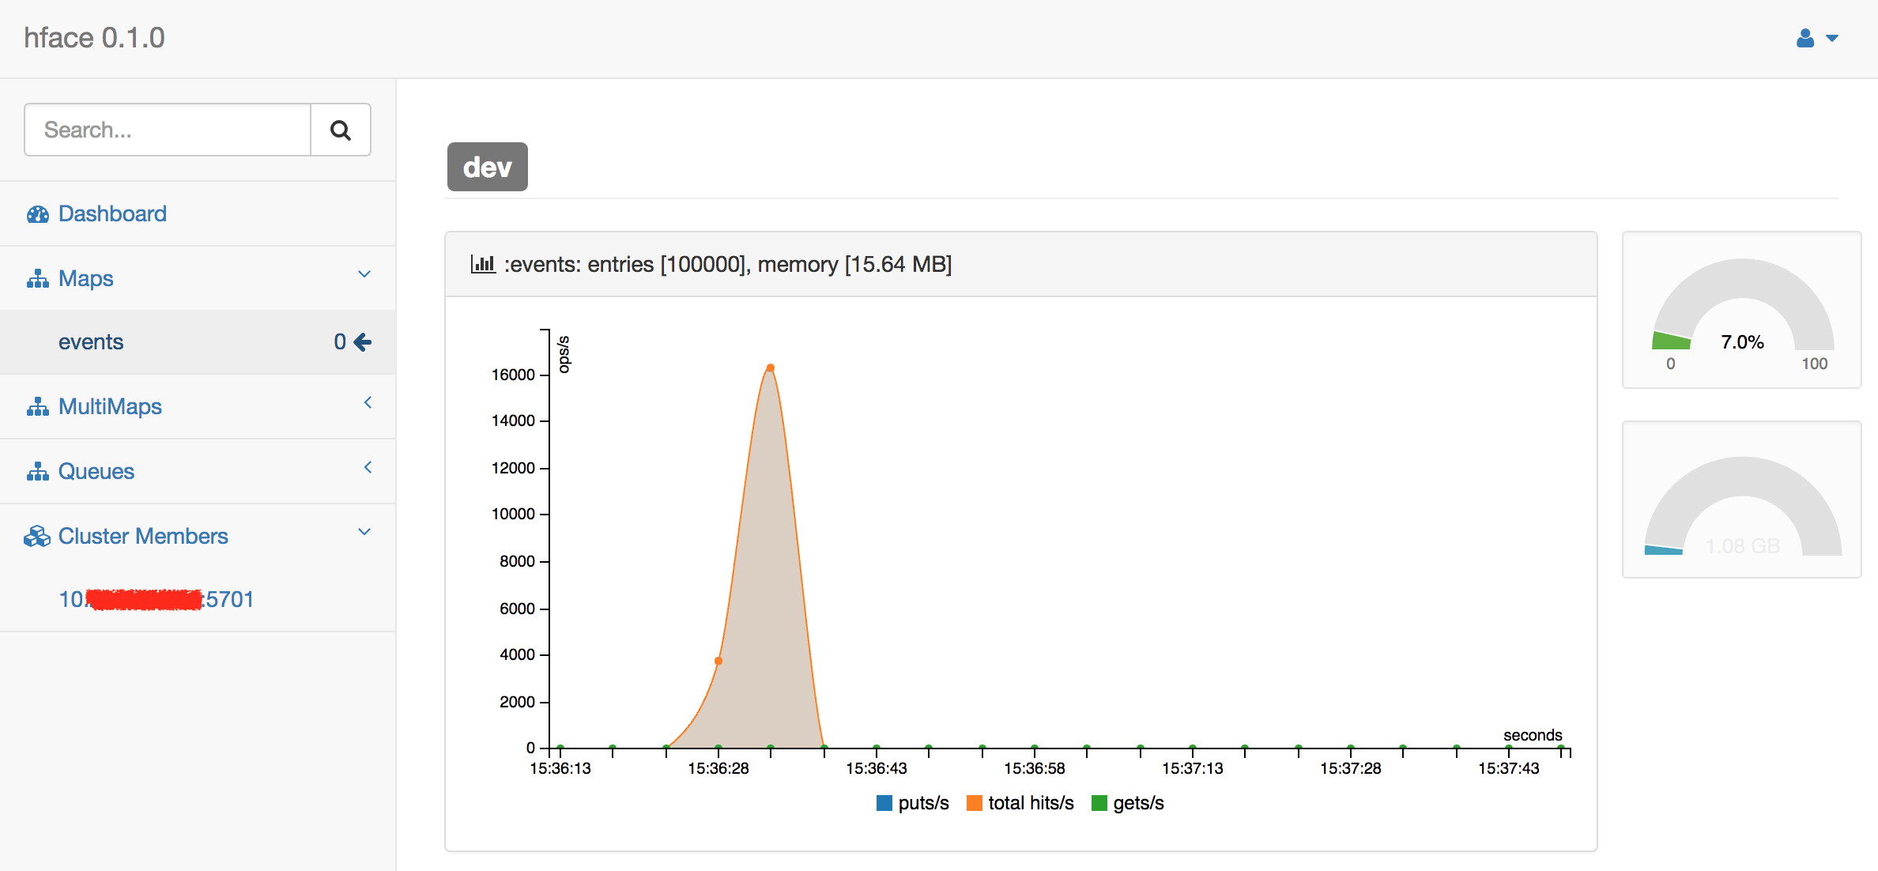This screenshot has height=871, width=1878.
Task: Open the Queues menu item
Action: [96, 471]
